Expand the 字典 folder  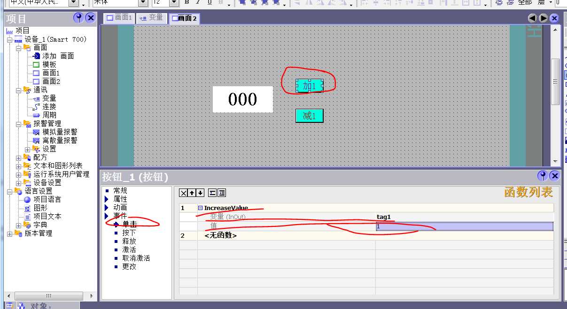18,225
